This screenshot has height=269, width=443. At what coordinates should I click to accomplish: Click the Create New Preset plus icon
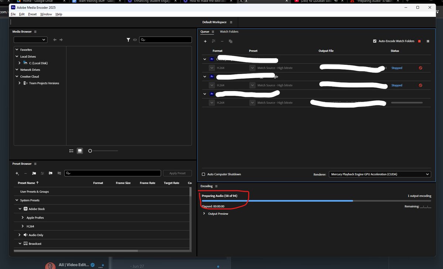[17, 173]
